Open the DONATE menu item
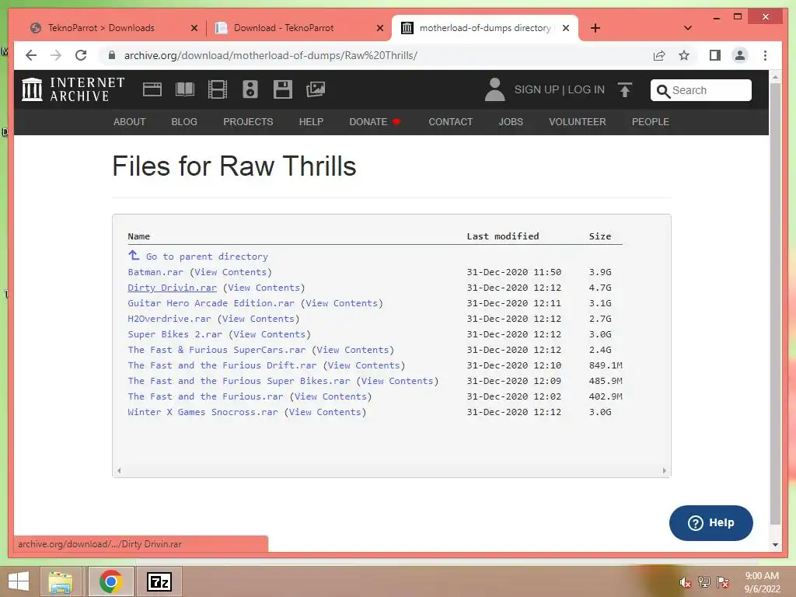This screenshot has width=796, height=597. click(375, 122)
